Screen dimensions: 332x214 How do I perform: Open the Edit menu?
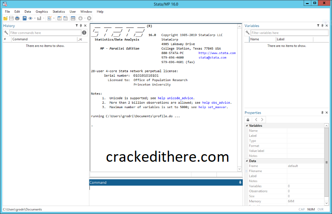click(x=17, y=12)
